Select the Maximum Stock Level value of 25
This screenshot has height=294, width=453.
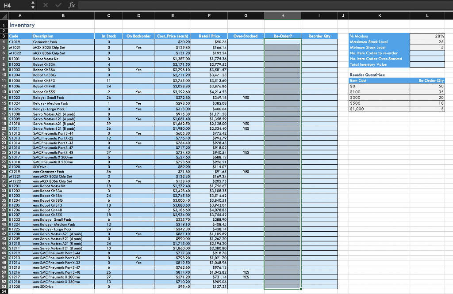[x=427, y=42]
